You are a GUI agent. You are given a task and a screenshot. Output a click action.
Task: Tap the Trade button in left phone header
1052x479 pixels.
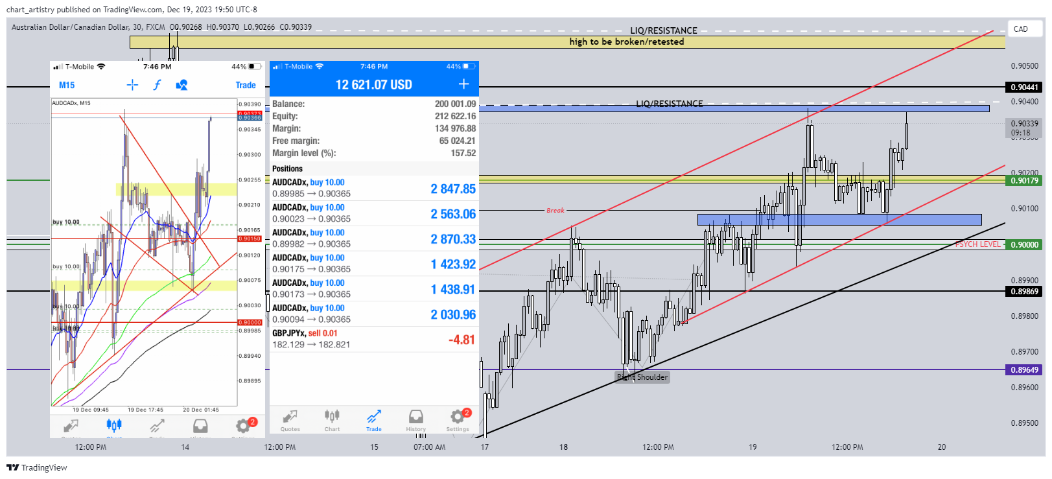coord(246,85)
